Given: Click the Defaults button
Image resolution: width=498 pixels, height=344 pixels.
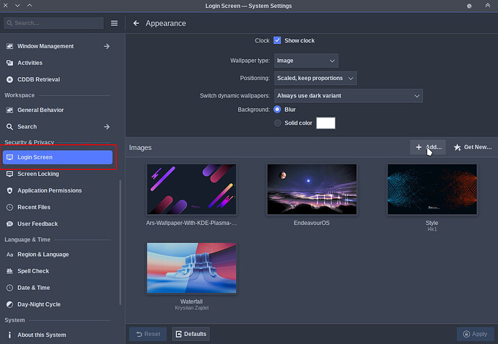Looking at the screenshot, I should coord(191,334).
